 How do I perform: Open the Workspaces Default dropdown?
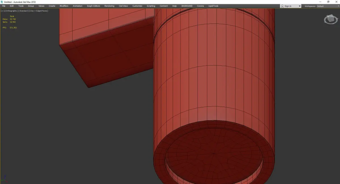click(328, 6)
